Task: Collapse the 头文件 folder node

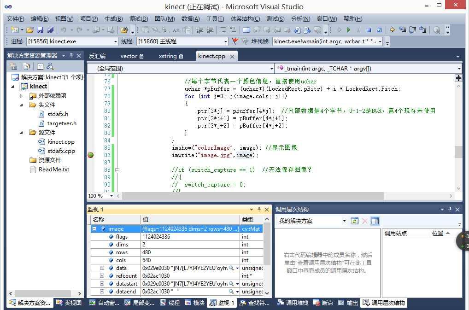Action: (21, 105)
